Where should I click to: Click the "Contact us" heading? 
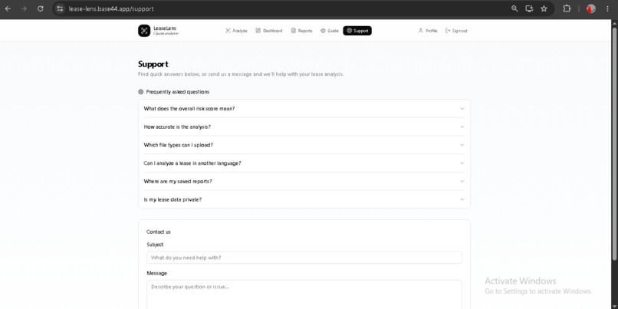[x=159, y=232]
